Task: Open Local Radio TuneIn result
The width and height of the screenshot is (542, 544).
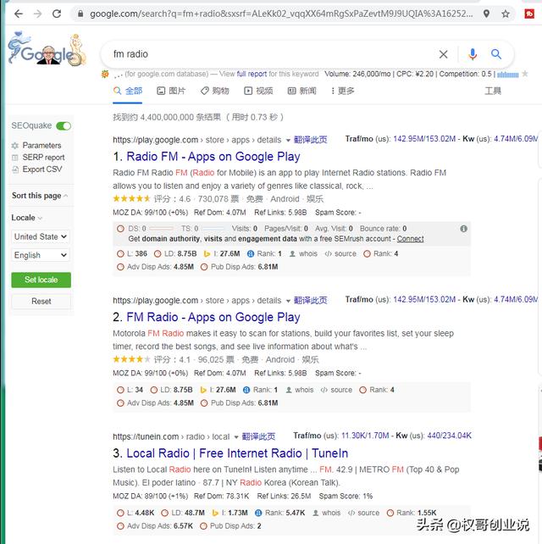Action: 237,453
